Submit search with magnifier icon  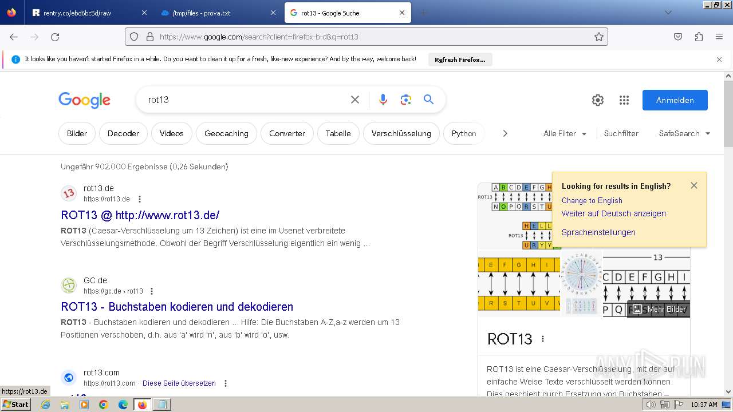click(428, 100)
